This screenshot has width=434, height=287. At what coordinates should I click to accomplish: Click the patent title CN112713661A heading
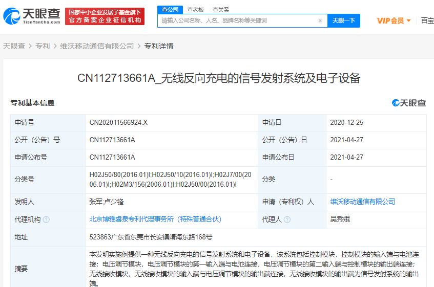[219, 78]
